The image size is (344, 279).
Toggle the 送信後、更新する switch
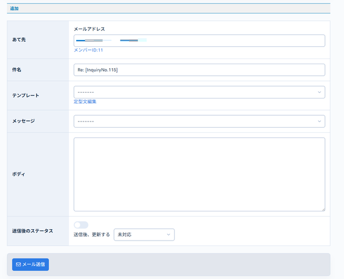click(81, 225)
